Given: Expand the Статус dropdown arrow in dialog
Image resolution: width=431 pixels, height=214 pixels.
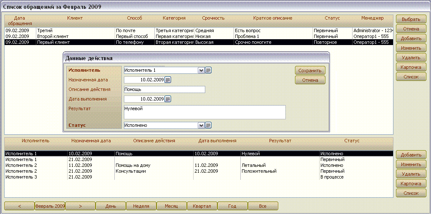Looking at the screenshot, I should coord(201,125).
